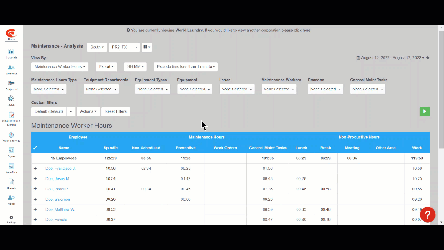
Task: Open Maintenance Worker Hours view dropdown
Action: point(60,67)
